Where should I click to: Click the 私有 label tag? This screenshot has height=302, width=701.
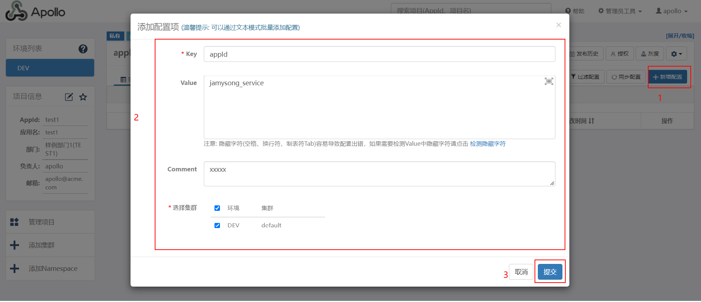click(x=115, y=36)
